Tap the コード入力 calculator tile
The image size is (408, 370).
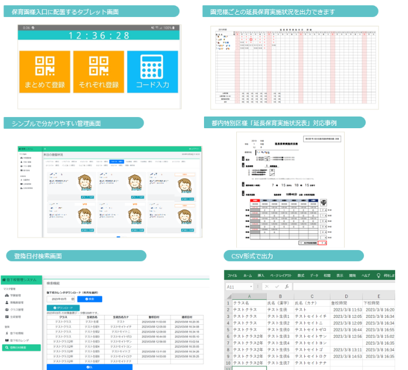click(152, 71)
